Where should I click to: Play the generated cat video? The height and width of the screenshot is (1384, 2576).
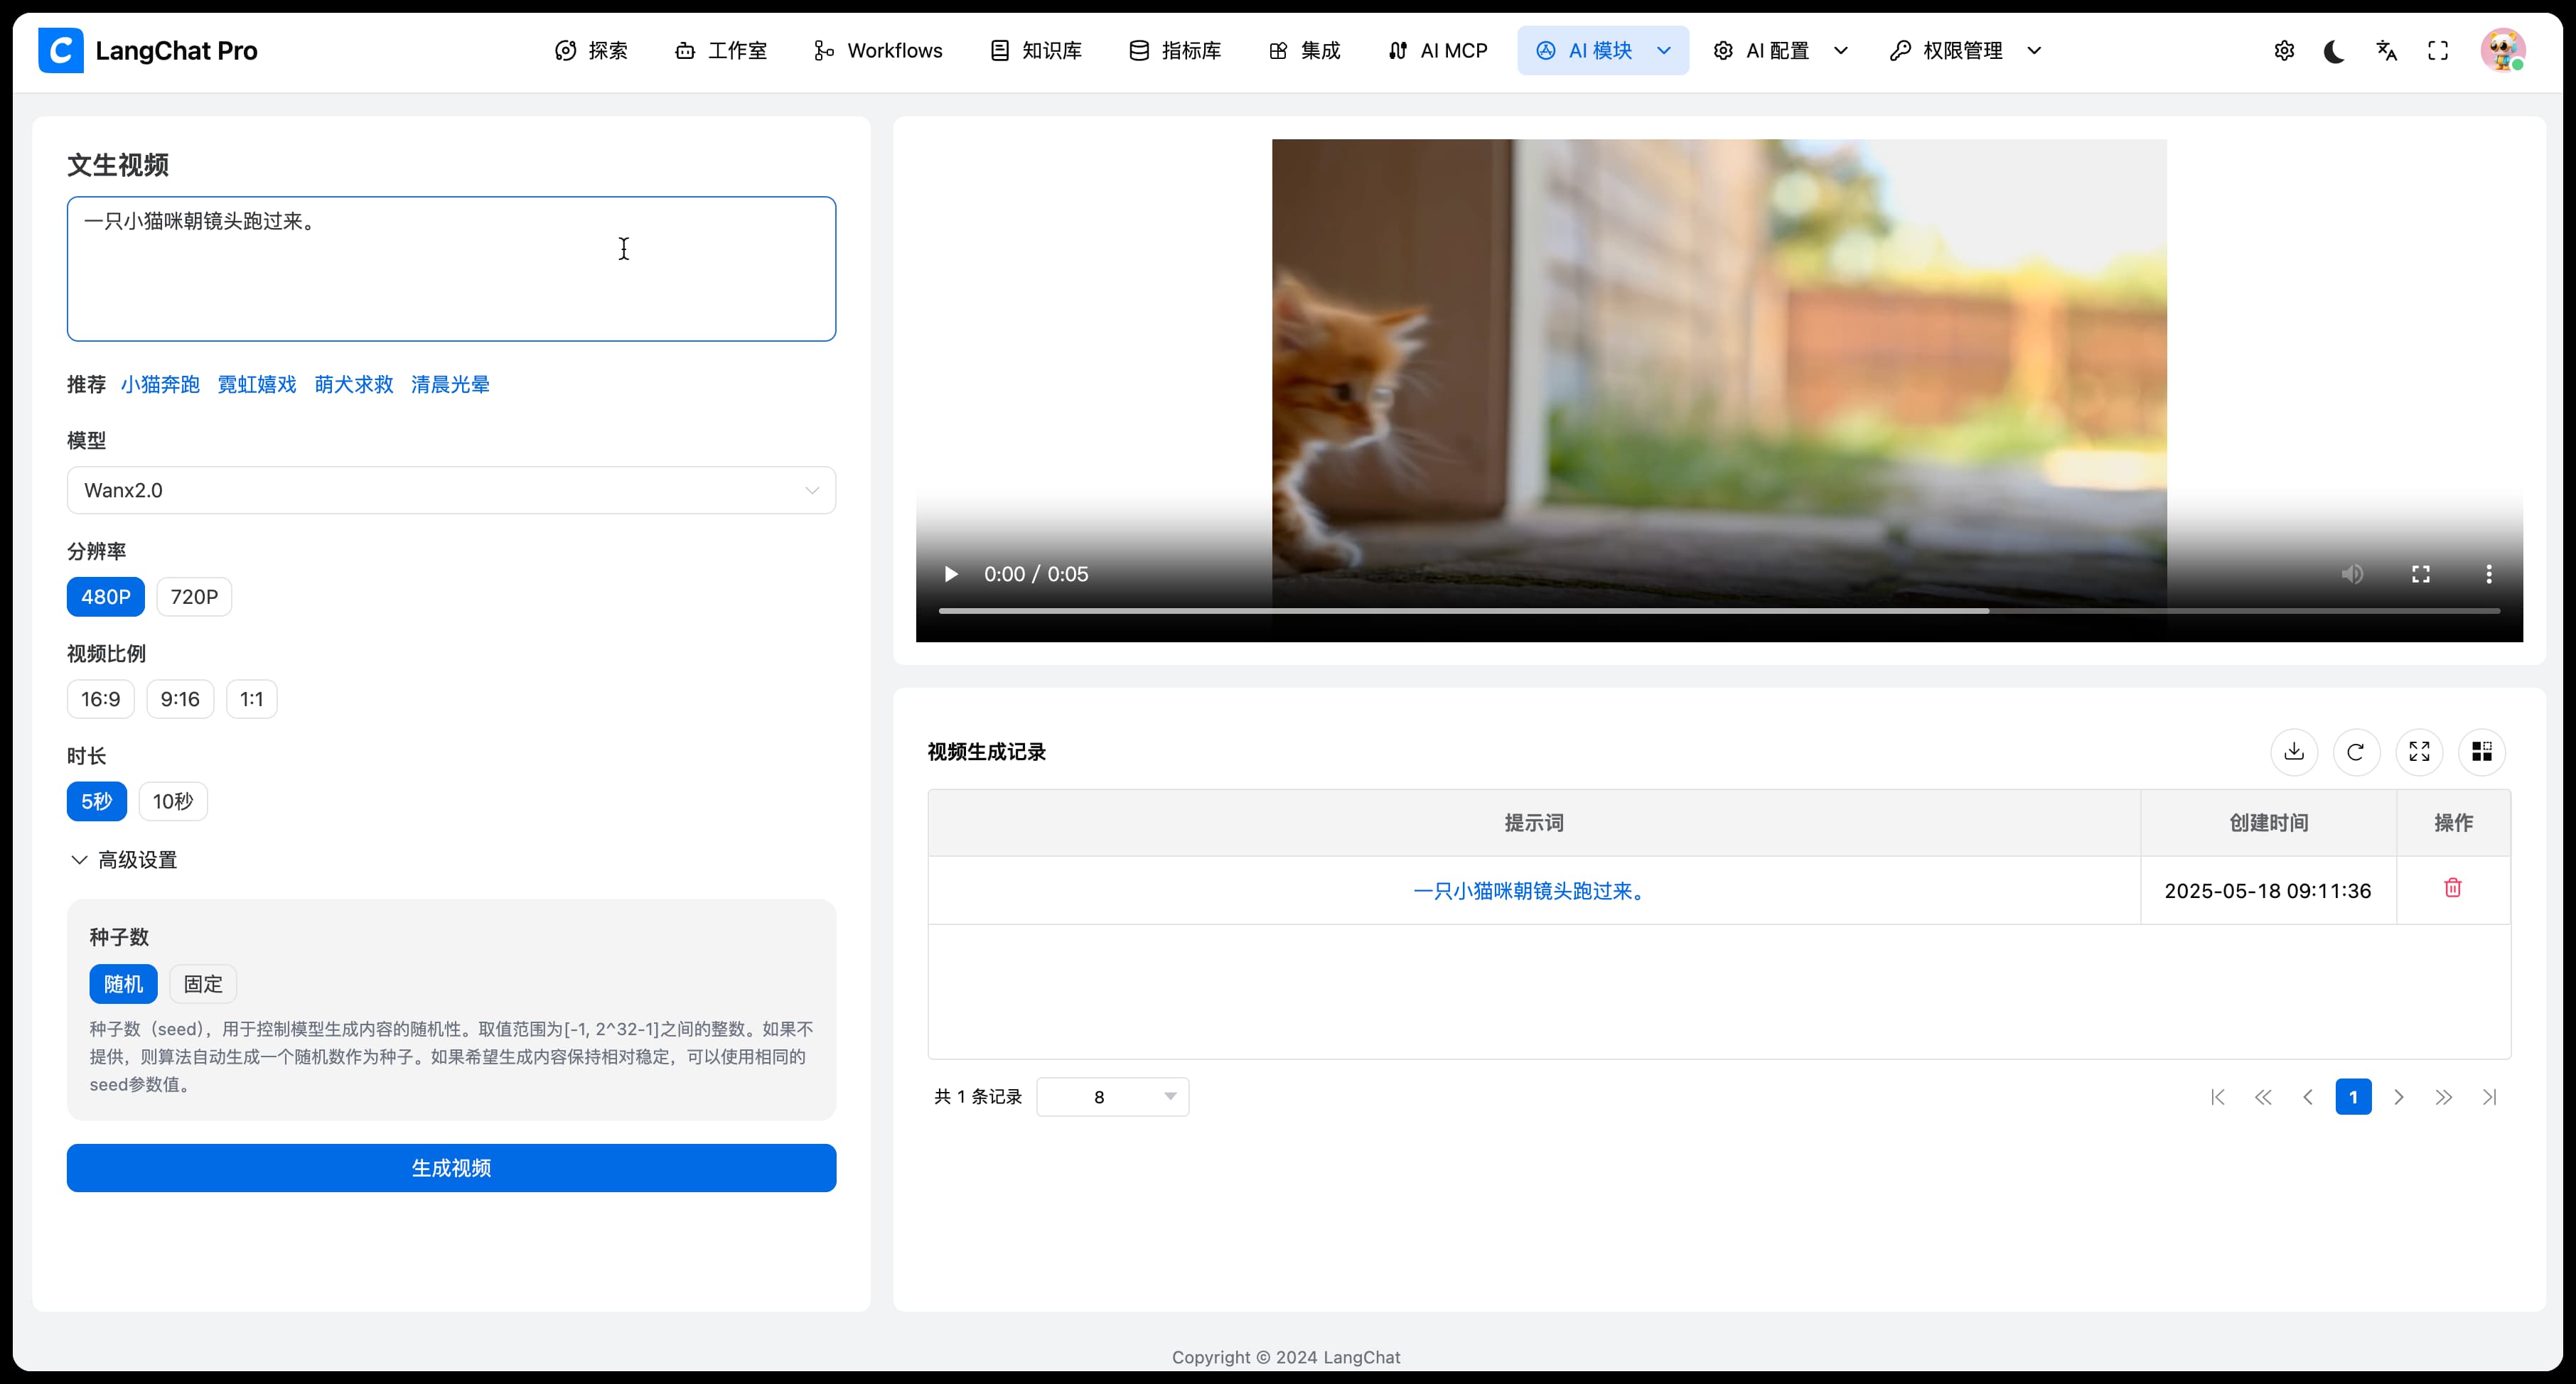(951, 573)
